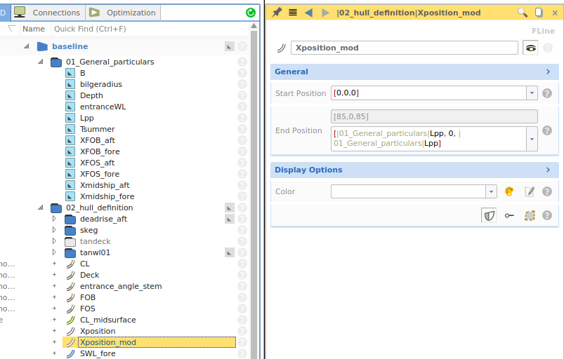The height and width of the screenshot is (359, 564).
Task: Click the gray folder icon of tandeck
Action: point(70,242)
